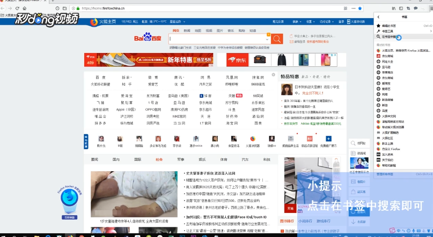Click the site grid settings gear icon

274,74
